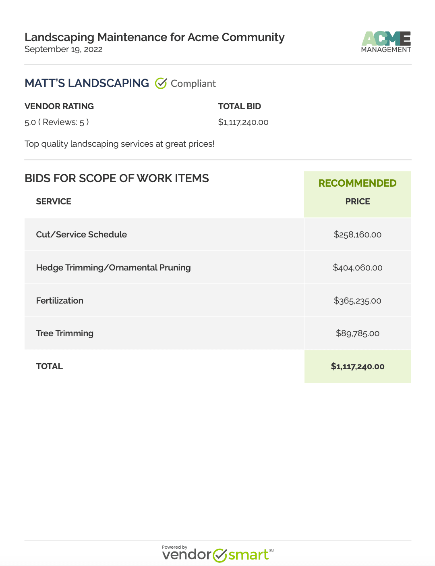Image resolution: width=435 pixels, height=566 pixels.
Task: Click the $89,785.00 price cell
Action: (358, 333)
